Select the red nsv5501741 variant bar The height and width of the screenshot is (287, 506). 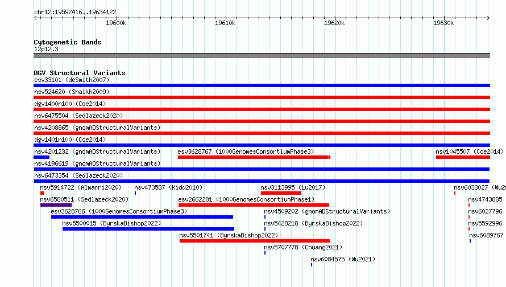tap(255, 241)
